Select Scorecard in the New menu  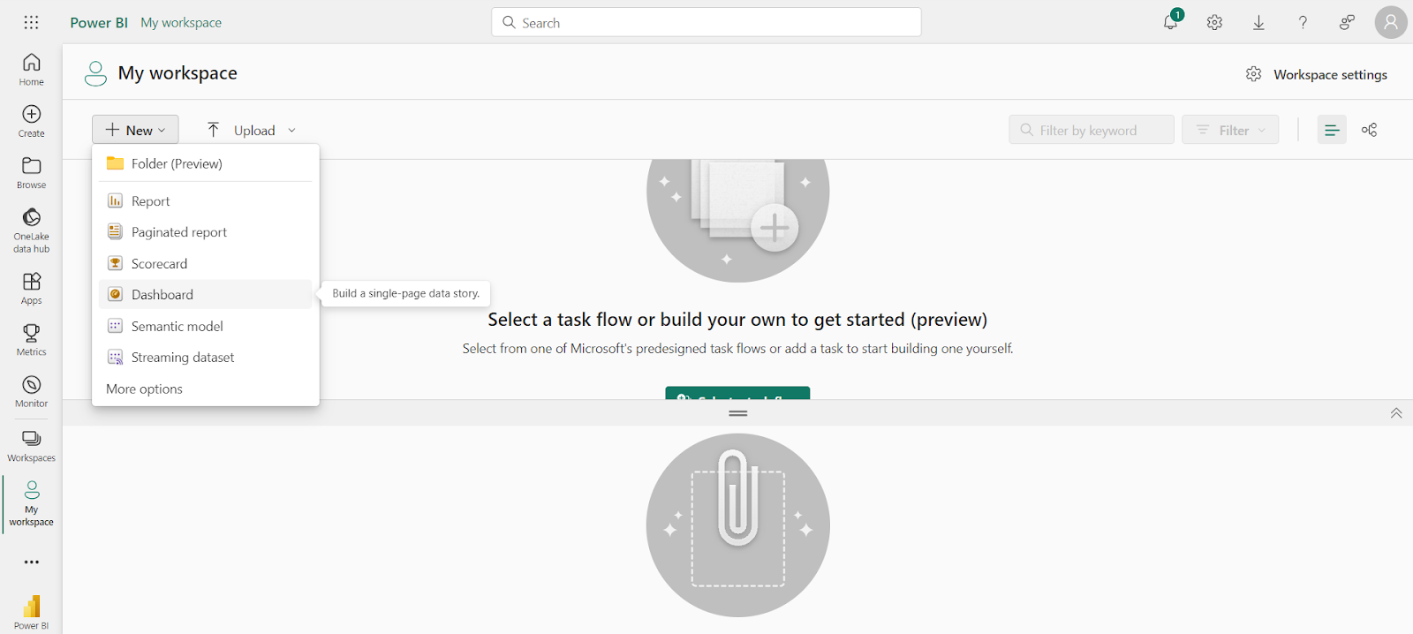coord(206,263)
